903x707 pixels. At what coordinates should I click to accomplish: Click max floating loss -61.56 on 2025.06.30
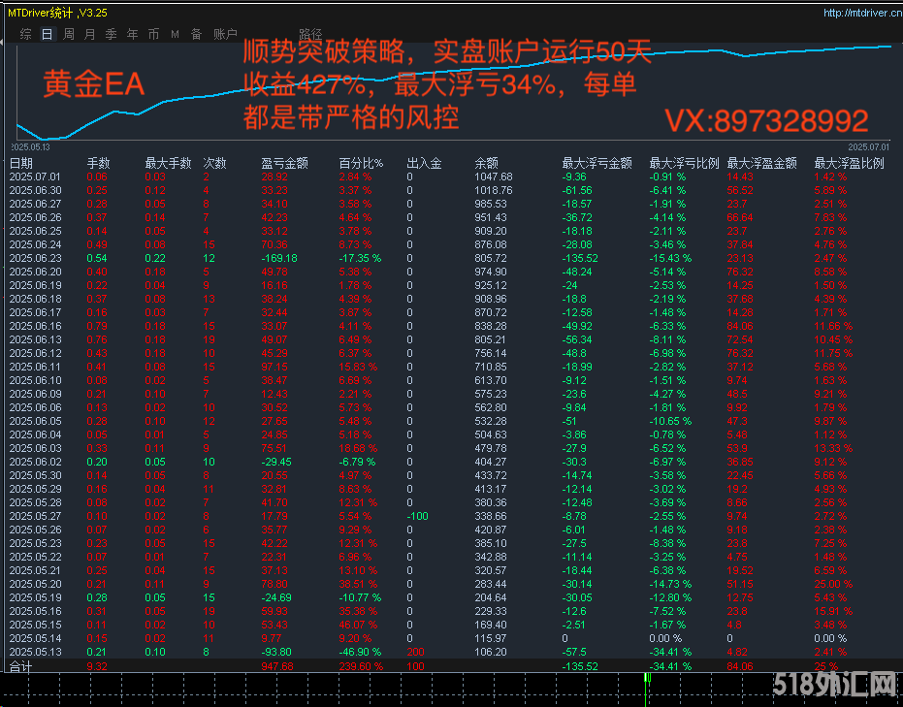coord(579,190)
